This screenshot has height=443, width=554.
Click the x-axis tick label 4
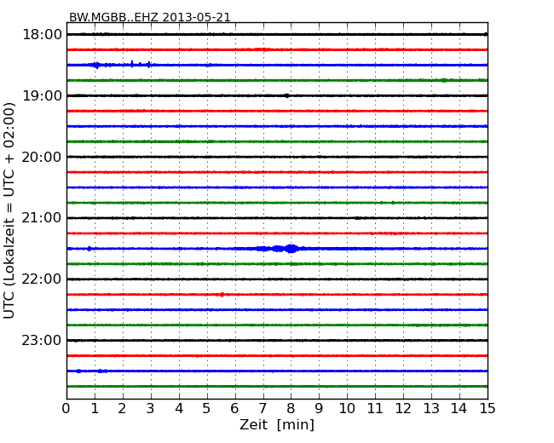pos(179,409)
